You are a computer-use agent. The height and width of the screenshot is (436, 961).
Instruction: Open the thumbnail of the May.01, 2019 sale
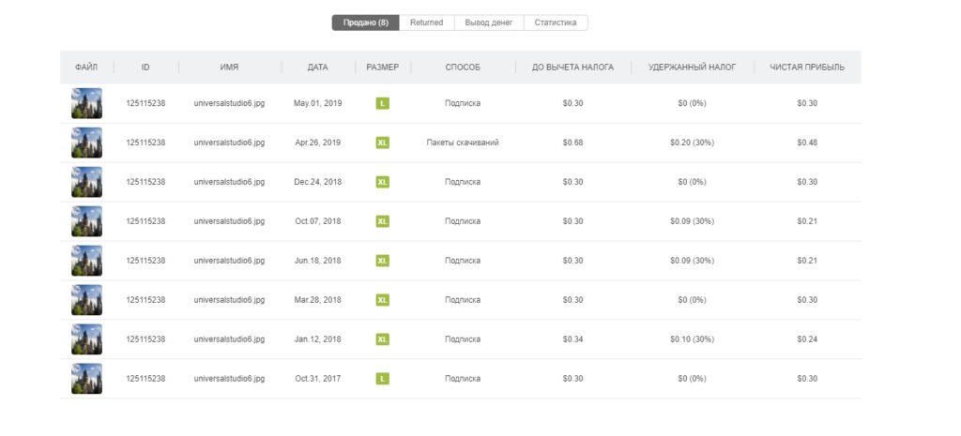(x=86, y=103)
